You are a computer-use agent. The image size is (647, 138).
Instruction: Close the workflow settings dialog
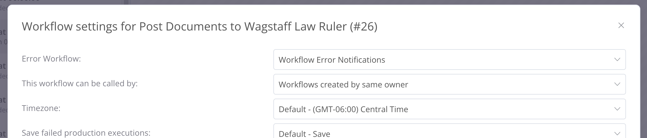point(621,26)
